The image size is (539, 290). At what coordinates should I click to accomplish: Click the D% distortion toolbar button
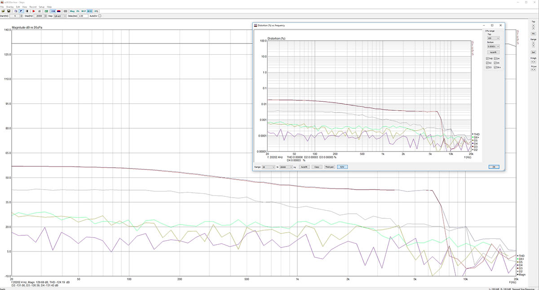pos(96,11)
